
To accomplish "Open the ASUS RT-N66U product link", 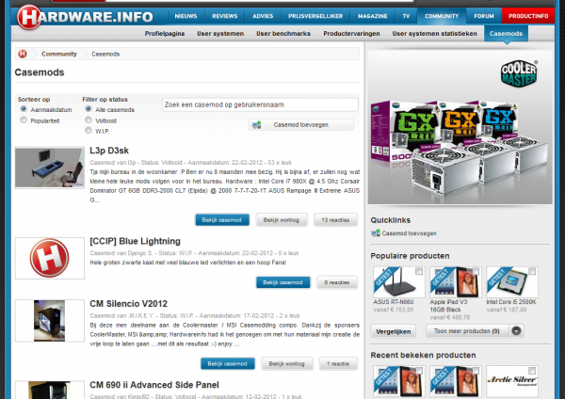I will tap(394, 302).
